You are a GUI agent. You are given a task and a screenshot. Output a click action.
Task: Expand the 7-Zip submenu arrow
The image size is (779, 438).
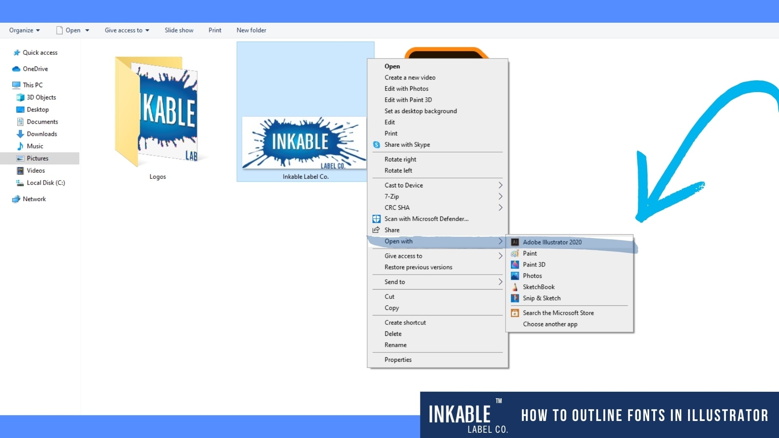500,196
